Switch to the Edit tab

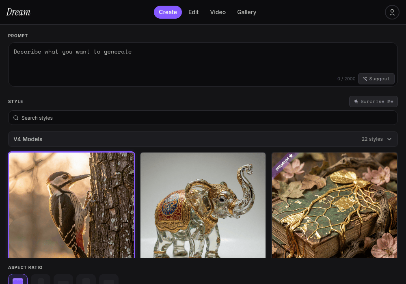(193, 12)
